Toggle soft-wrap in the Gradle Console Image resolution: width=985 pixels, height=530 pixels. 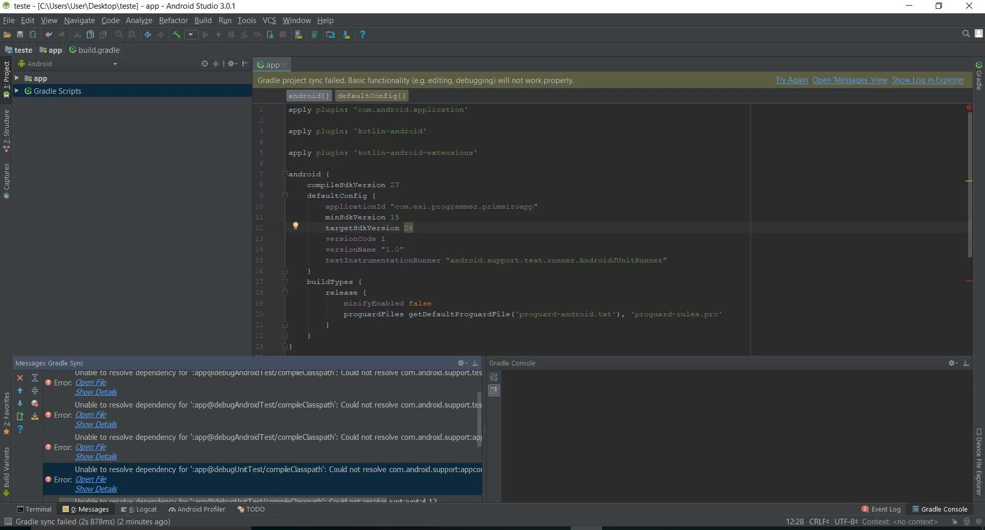494,377
